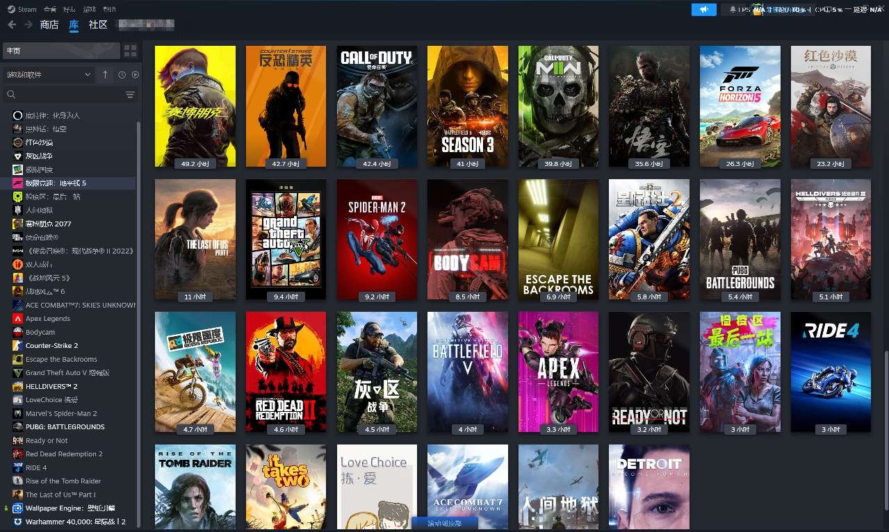
Task: Open the Battlefield 6 Season 3 cover
Action: pos(467,106)
